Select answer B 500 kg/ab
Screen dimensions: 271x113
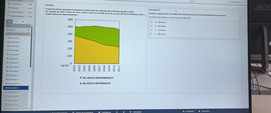(156, 26)
